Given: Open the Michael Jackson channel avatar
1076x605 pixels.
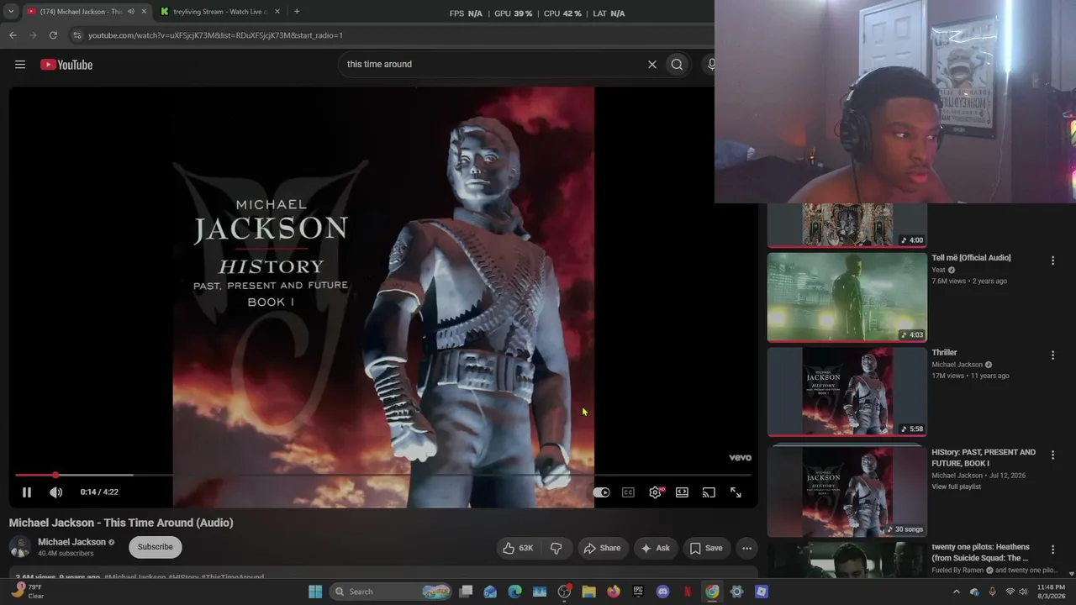Looking at the screenshot, I should pyautogui.click(x=19, y=547).
